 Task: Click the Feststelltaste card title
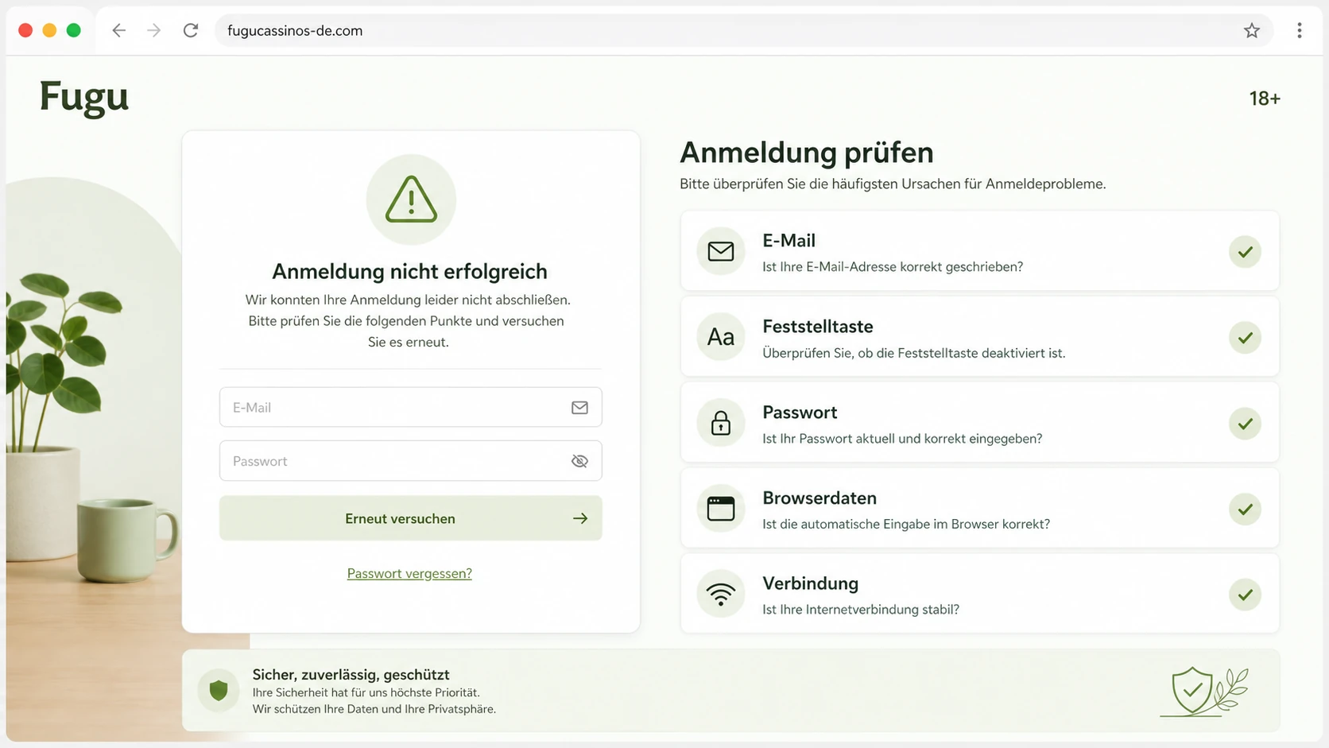(818, 326)
